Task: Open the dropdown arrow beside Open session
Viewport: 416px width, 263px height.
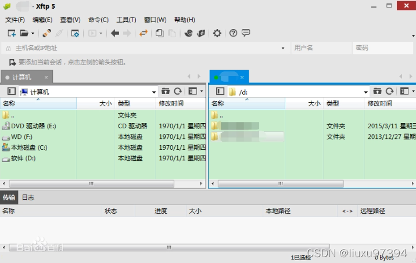Action: pyautogui.click(x=33, y=34)
